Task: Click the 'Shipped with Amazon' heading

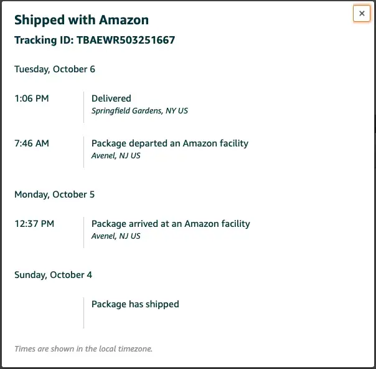Action: click(x=82, y=19)
